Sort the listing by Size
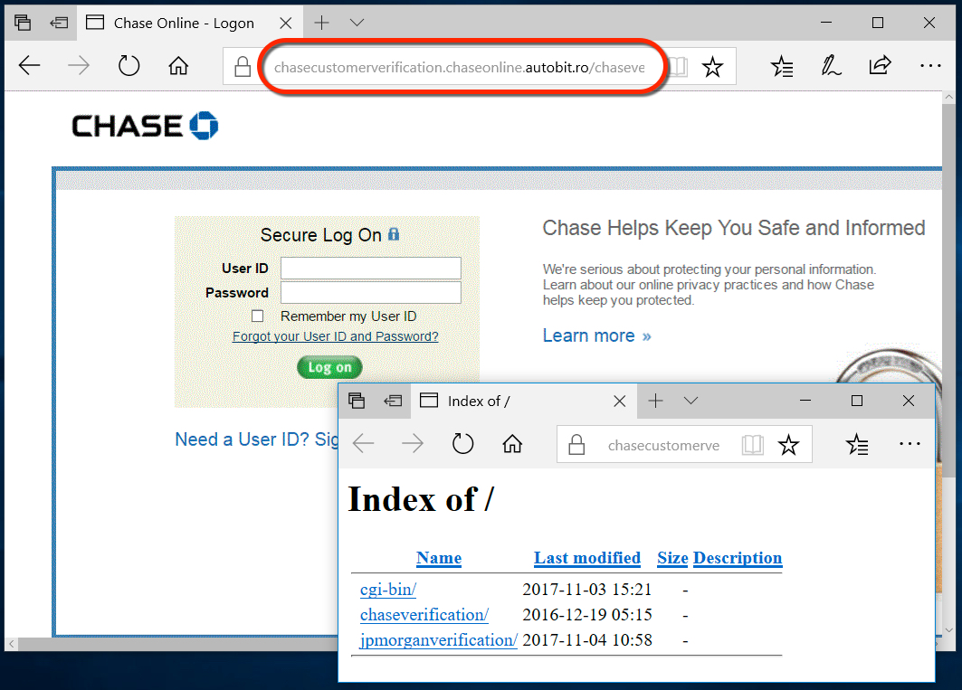This screenshot has height=690, width=962. click(x=672, y=558)
